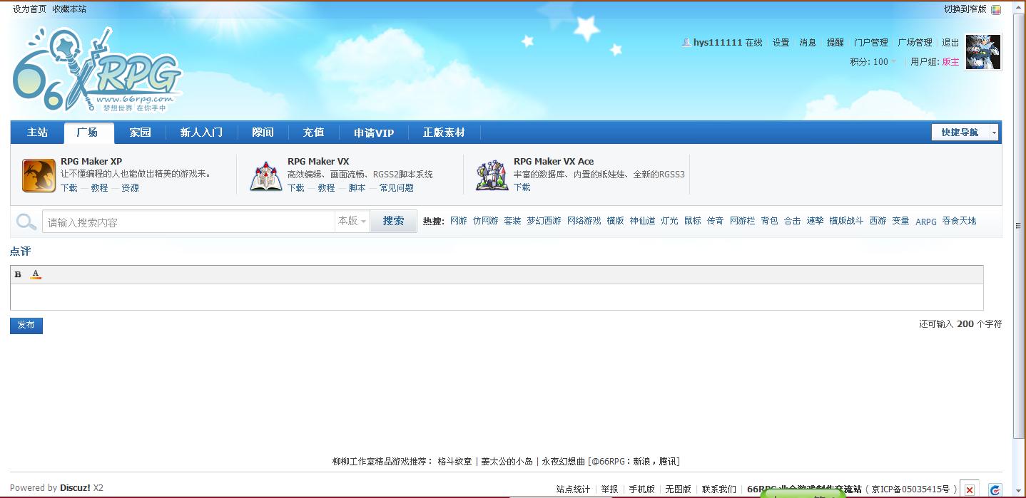Click the RPG Maker VX Ace icon
Viewport: 1026px width, 498px height.
(492, 175)
